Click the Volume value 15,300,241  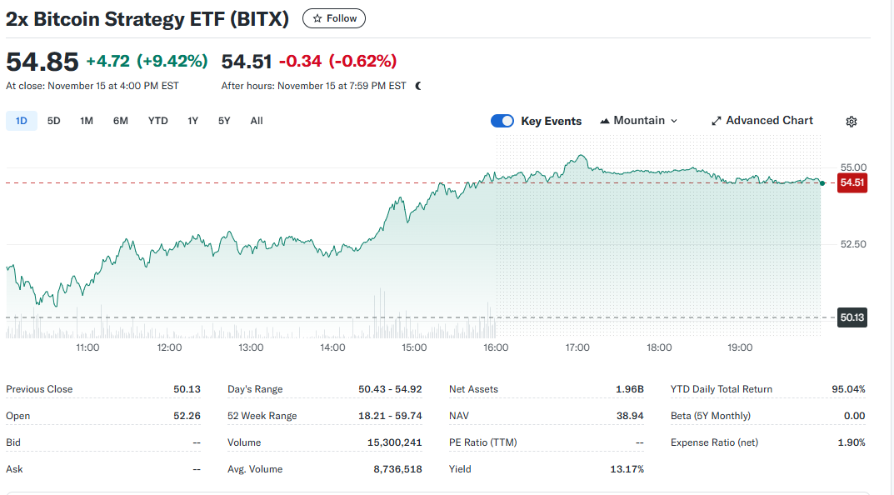(395, 442)
